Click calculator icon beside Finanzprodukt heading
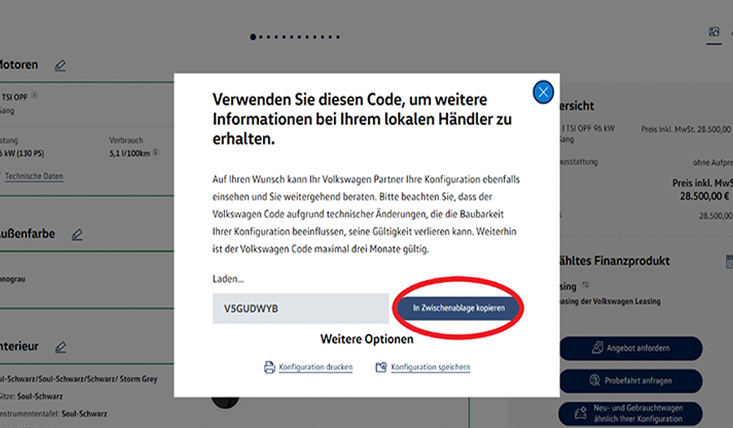The height and width of the screenshot is (428, 733). tap(729, 262)
